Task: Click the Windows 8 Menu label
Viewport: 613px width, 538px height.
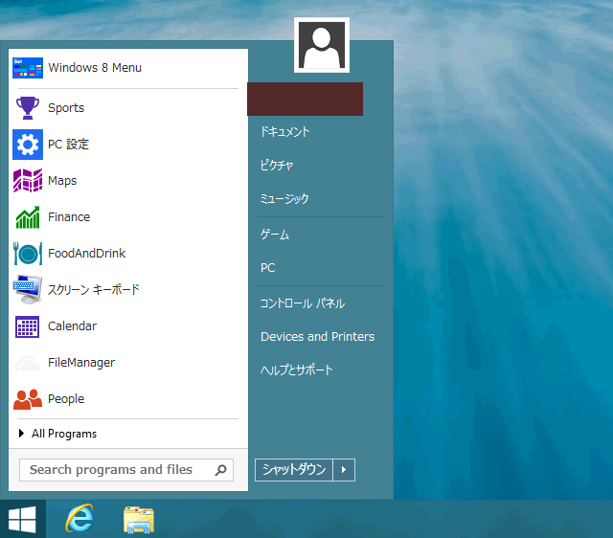Action: click(95, 68)
